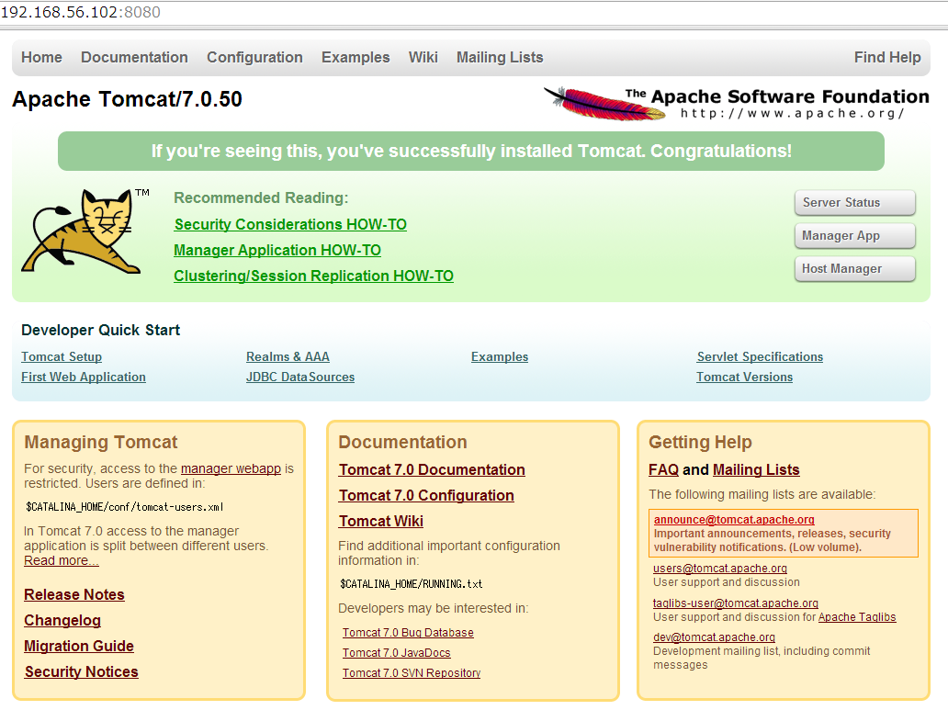Open the FAQ link under Getting Help
948x710 pixels.
pyautogui.click(x=664, y=470)
